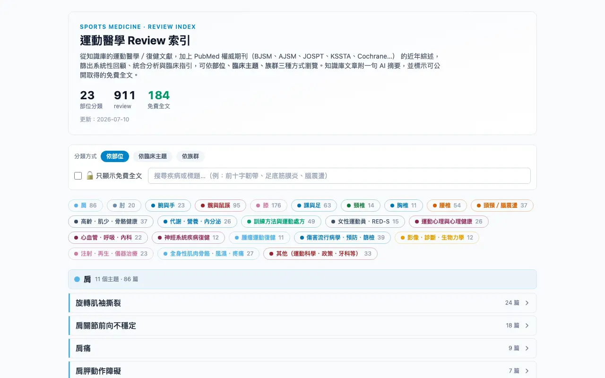Choose the 訓練方法與運動處方 chip
Viewport: 605px width, 378px height.
pyautogui.click(x=281, y=222)
